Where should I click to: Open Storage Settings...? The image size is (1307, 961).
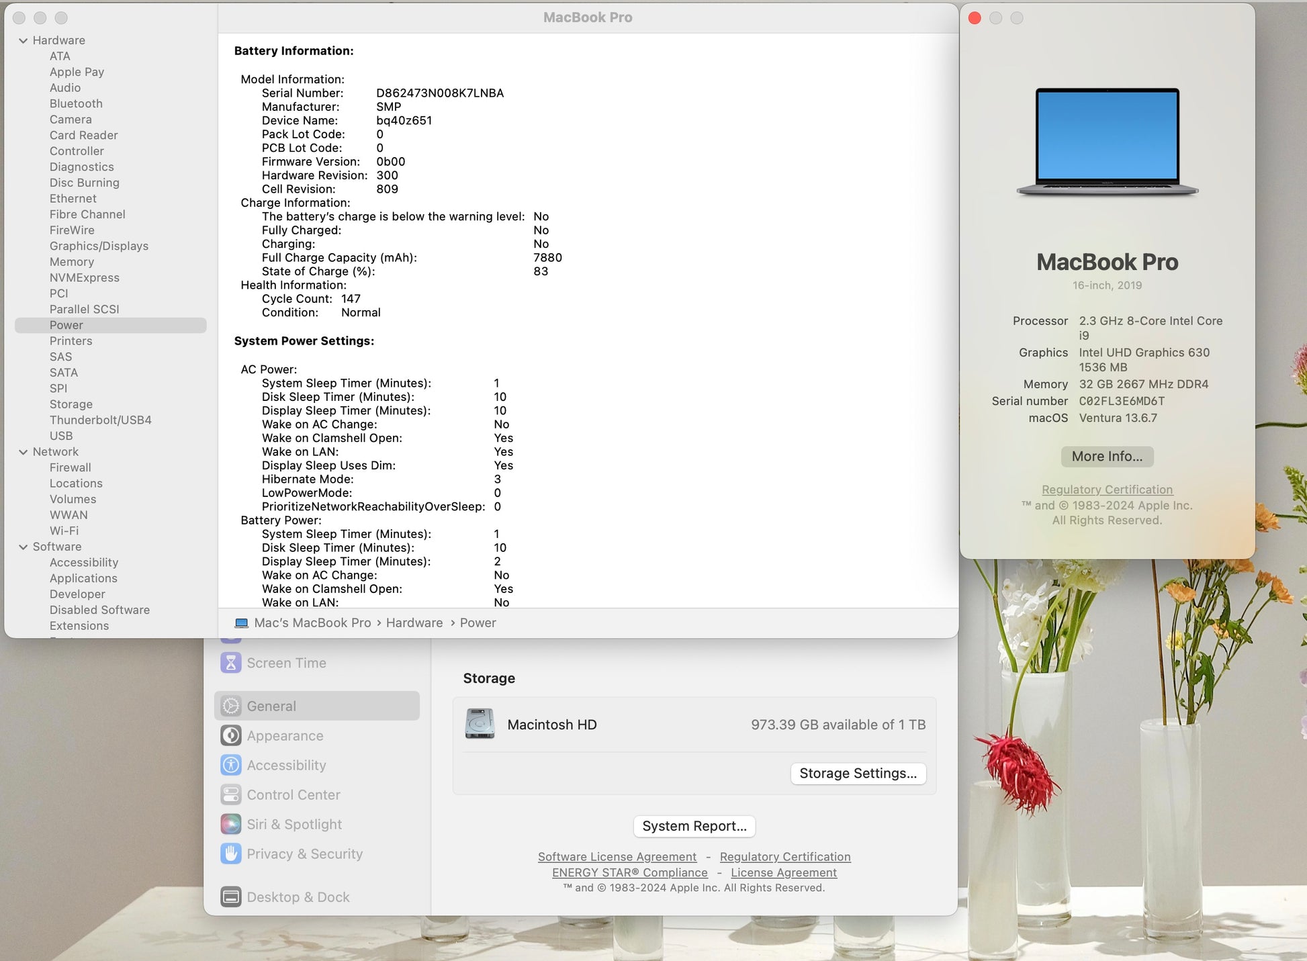point(858,773)
